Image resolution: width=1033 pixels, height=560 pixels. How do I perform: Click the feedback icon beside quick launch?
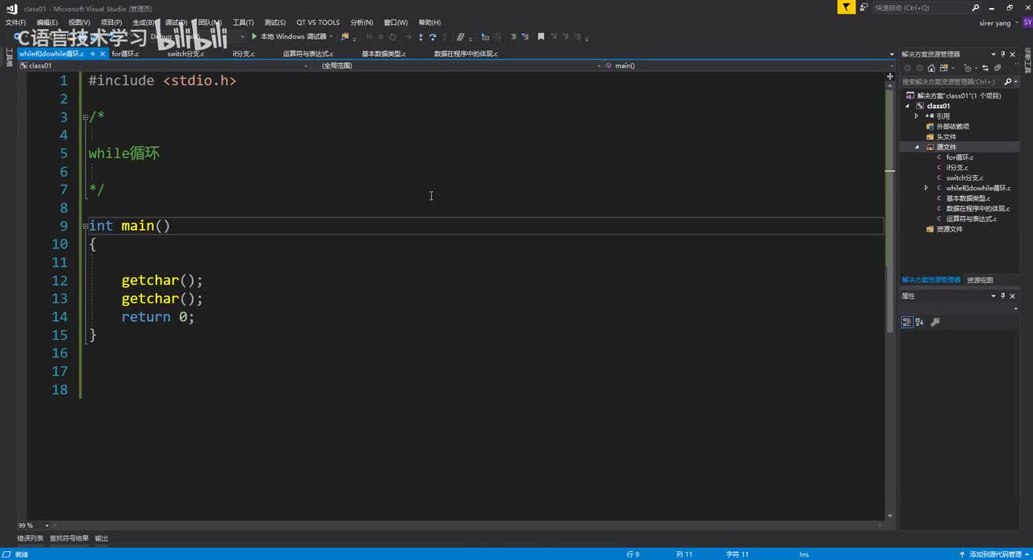pyautogui.click(x=864, y=7)
